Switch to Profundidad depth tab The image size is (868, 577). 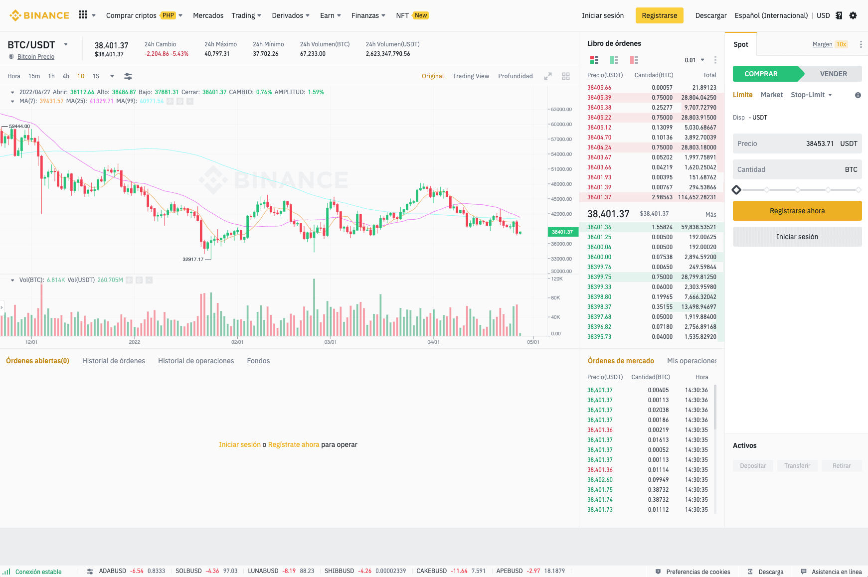coord(516,76)
